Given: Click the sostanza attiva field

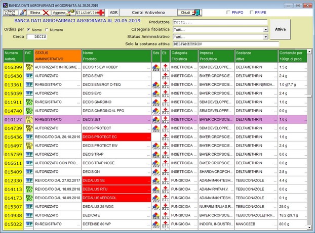Looking at the screenshot, I should 226,44.
